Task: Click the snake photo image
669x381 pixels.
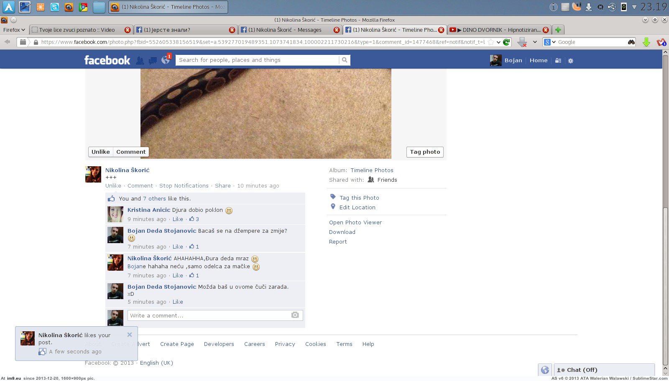Action: (x=266, y=114)
